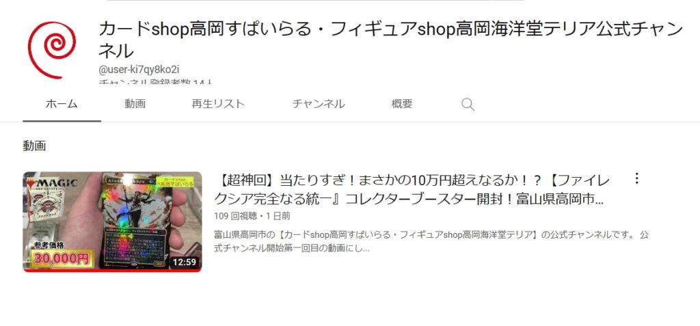Open the video's three-dot options menu
Viewport: 700px width, 326px height.
click(x=636, y=178)
